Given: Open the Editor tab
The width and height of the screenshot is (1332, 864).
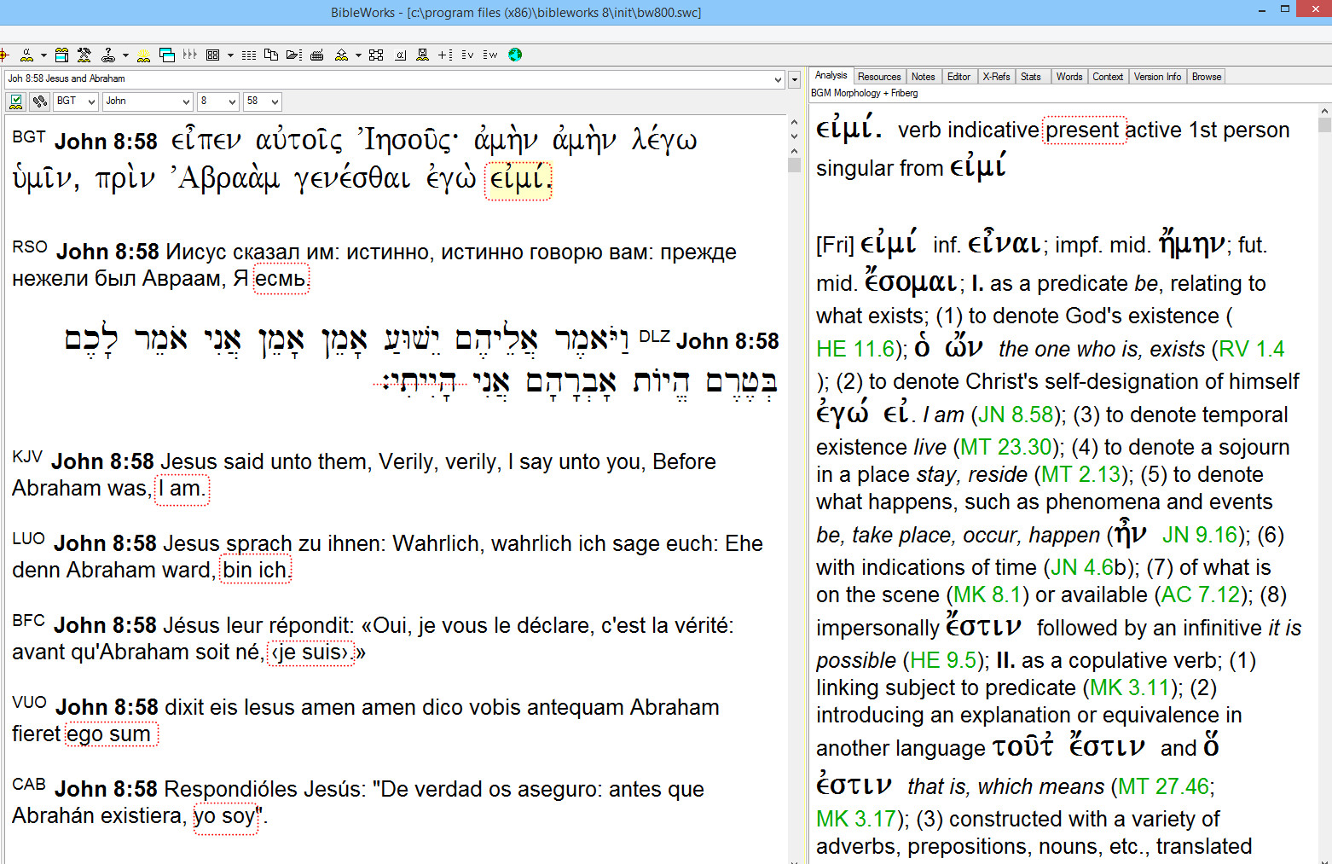Looking at the screenshot, I should coord(958,77).
